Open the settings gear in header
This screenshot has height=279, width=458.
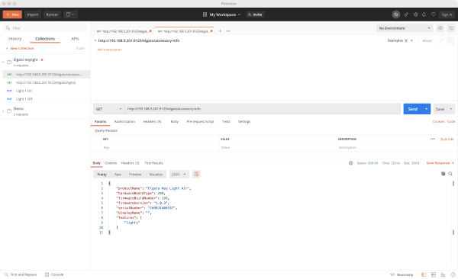click(x=415, y=14)
